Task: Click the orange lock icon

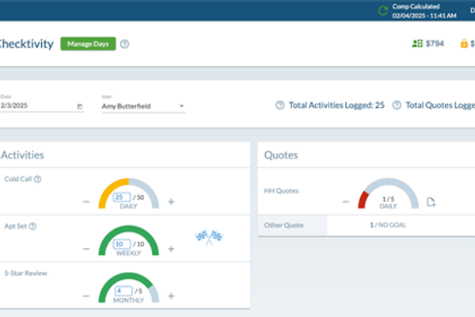Action: tap(464, 44)
